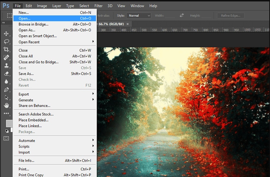The image size is (270, 177).
Task: Select the Hand tool
Action: pos(6,105)
